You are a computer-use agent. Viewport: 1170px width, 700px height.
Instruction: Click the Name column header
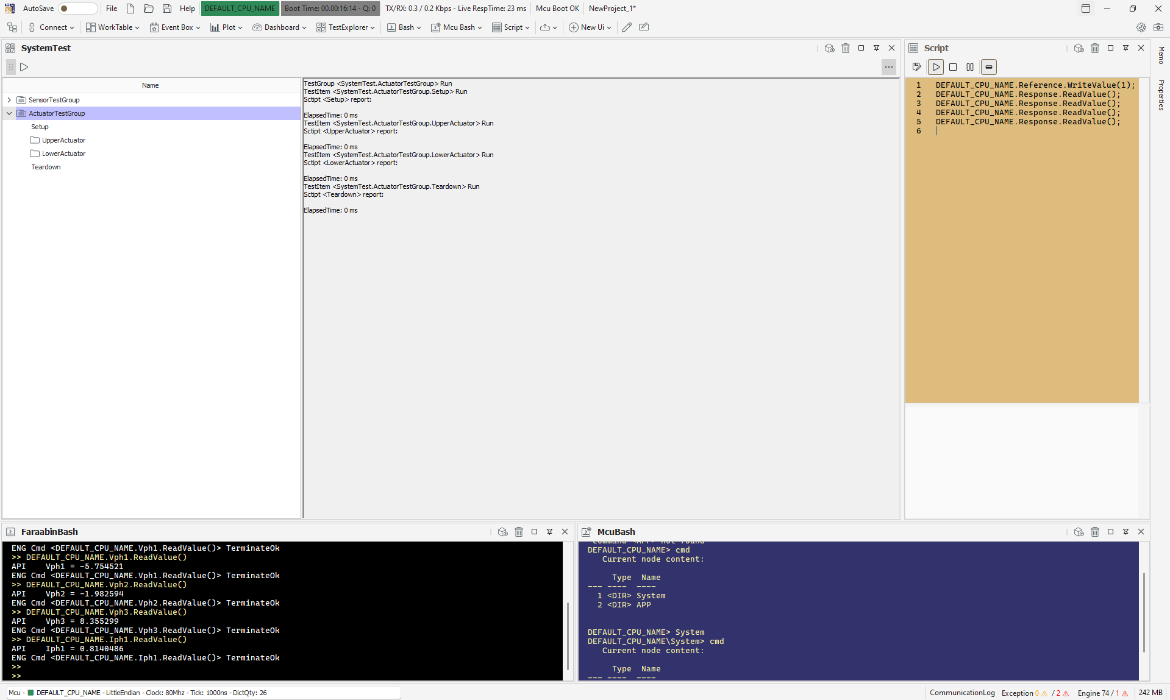(151, 85)
